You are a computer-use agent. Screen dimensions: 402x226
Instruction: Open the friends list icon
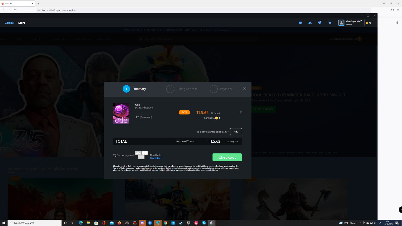(x=310, y=23)
